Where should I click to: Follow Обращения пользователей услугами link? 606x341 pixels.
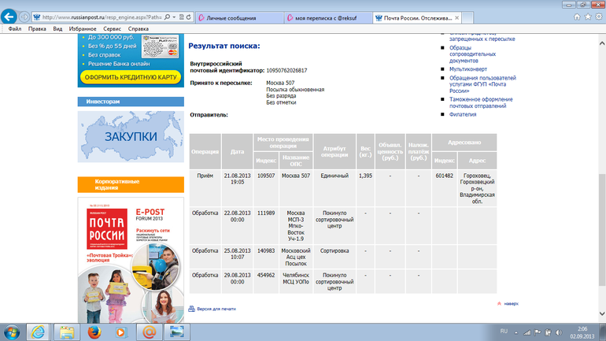tap(482, 84)
